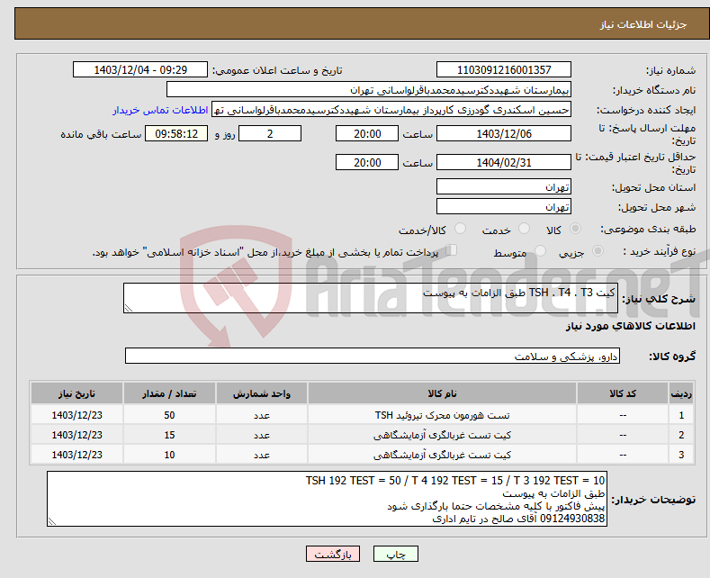Image resolution: width=710 pixels, height=578 pixels.
Task: Click the تاریخ نیاز column header
Action: coord(77,393)
